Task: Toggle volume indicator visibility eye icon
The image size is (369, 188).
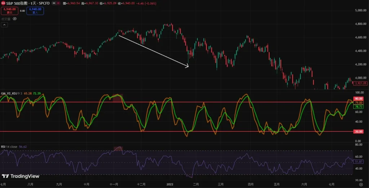Action: pyautogui.click(x=14, y=19)
